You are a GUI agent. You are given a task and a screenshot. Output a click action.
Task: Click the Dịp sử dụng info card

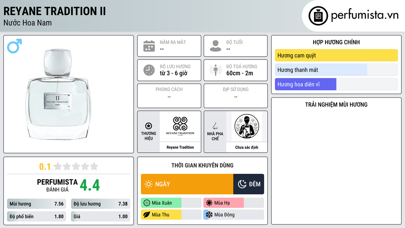click(236, 96)
